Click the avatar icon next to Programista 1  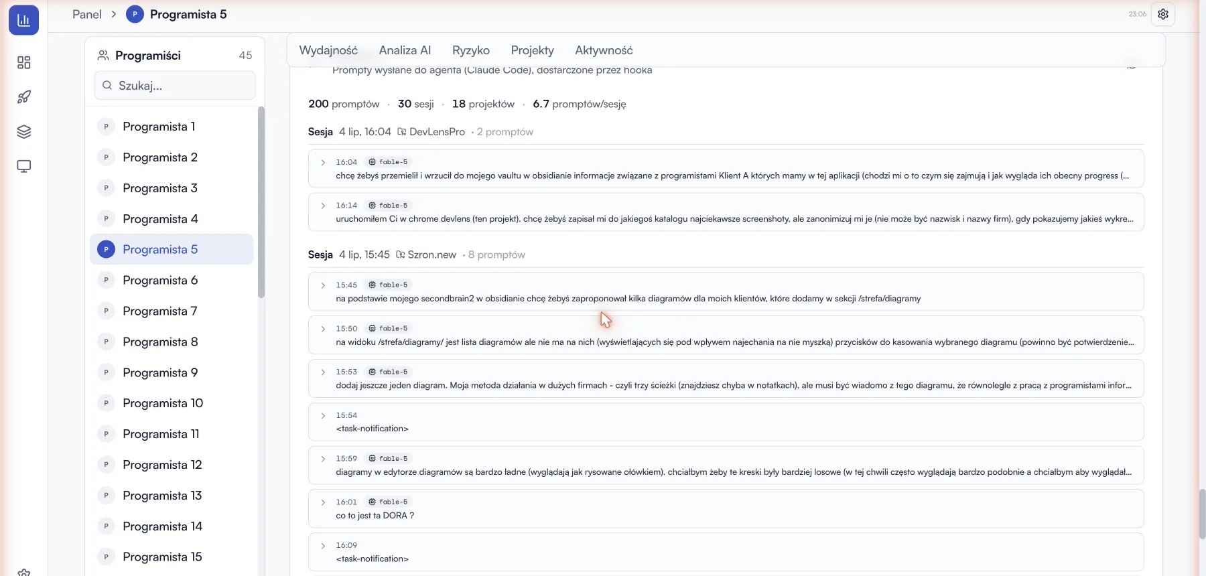(x=106, y=127)
